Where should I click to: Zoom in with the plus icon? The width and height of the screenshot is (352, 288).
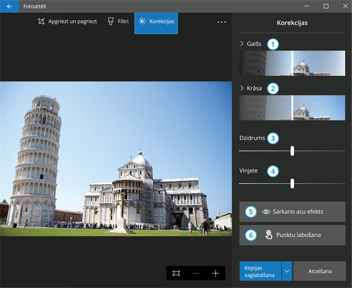pyautogui.click(x=215, y=273)
